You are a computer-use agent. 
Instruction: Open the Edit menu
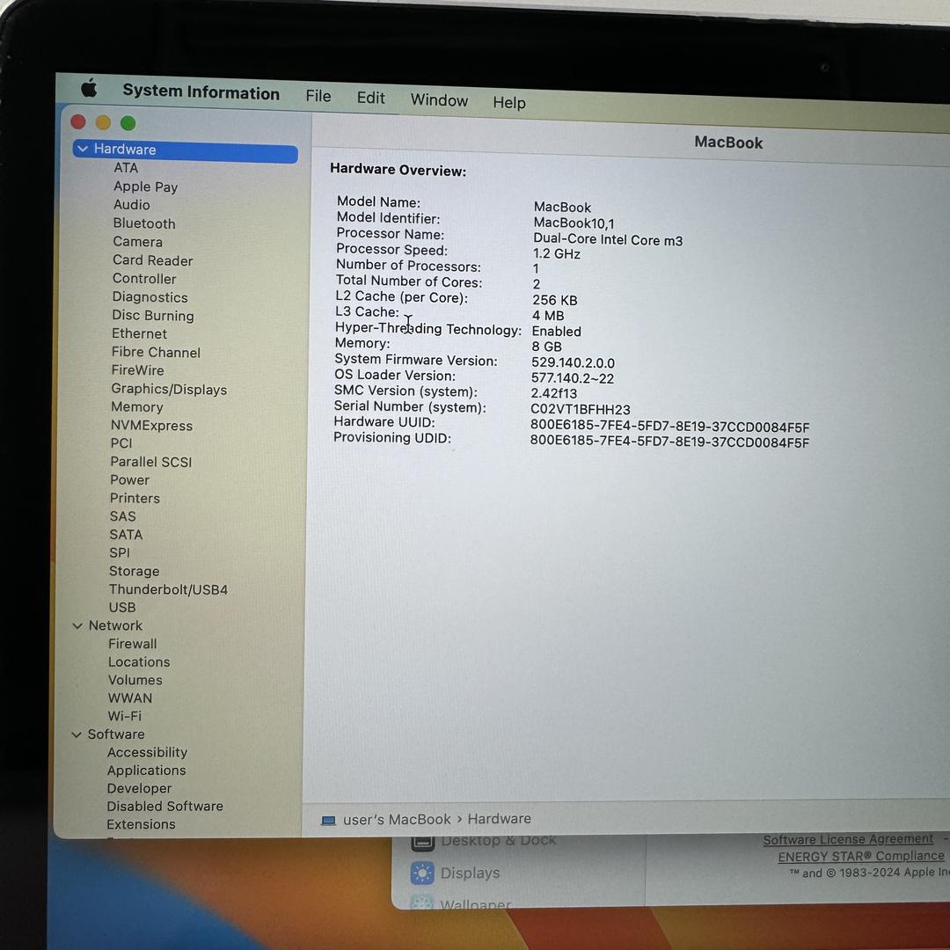tap(371, 99)
